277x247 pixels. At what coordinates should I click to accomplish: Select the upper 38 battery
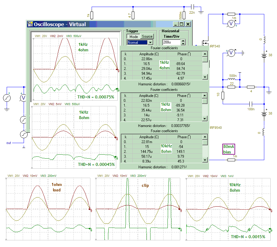[x=264, y=56]
